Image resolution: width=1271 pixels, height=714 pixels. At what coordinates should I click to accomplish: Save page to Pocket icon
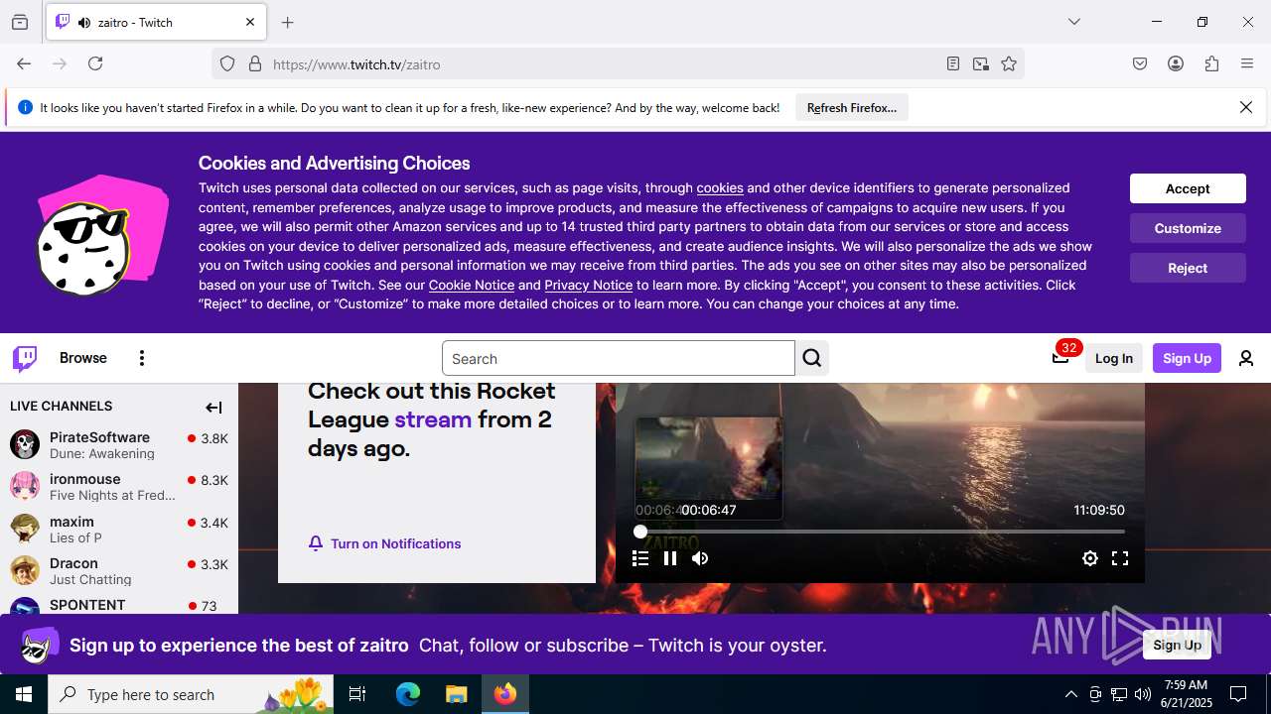click(1140, 63)
